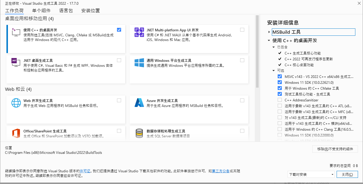The width and height of the screenshot is (363, 184).
Task: Select the Web 开发生成工具 globe icon
Action: [17, 103]
